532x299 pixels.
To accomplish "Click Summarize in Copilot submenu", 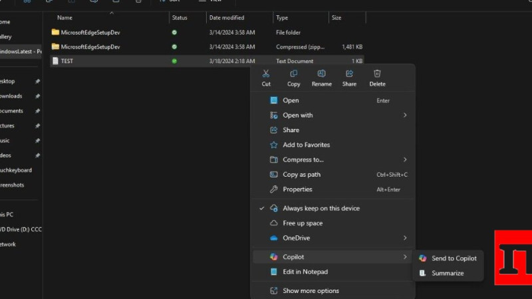I will click(x=448, y=273).
